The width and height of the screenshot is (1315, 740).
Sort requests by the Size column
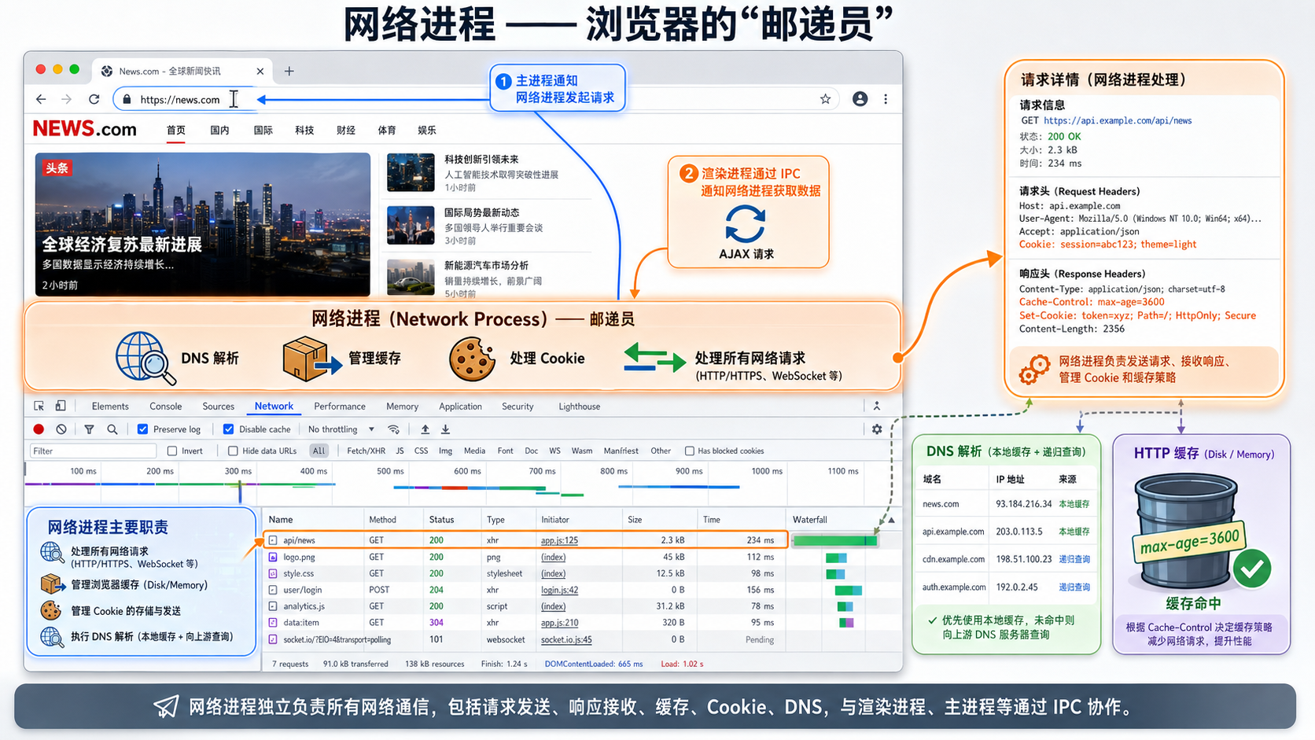(x=635, y=520)
